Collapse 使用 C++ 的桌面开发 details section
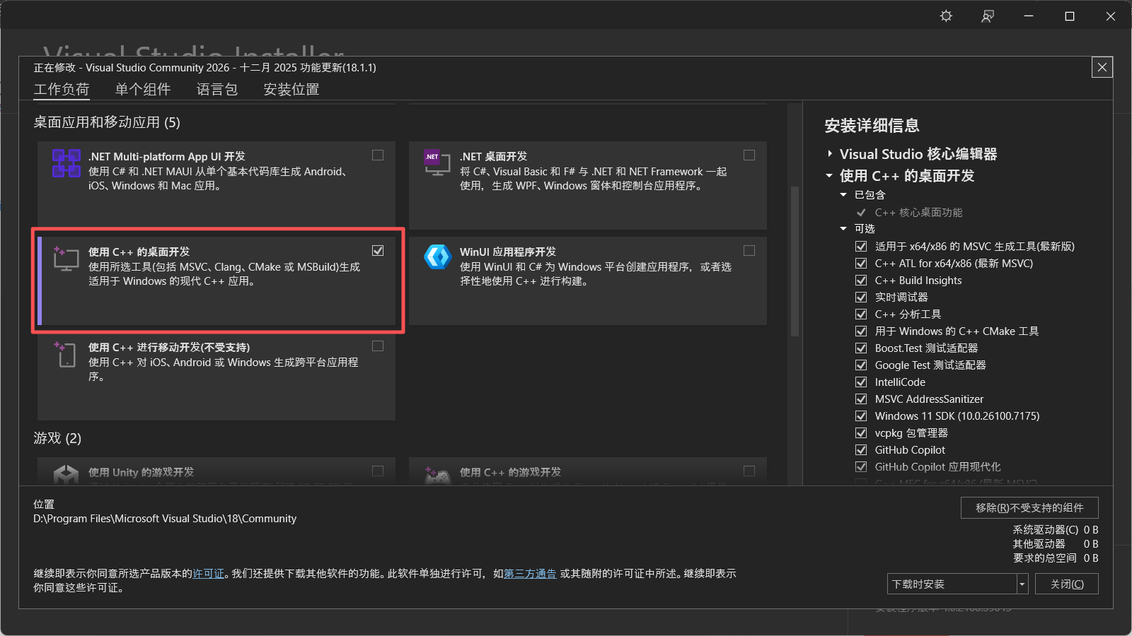1132x636 pixels. tap(829, 176)
